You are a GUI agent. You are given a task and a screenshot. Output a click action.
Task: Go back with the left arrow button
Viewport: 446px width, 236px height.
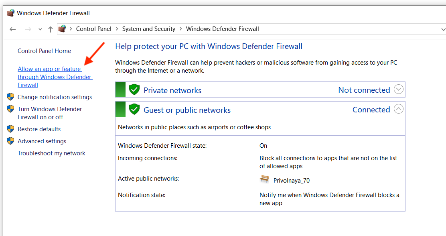[12, 29]
